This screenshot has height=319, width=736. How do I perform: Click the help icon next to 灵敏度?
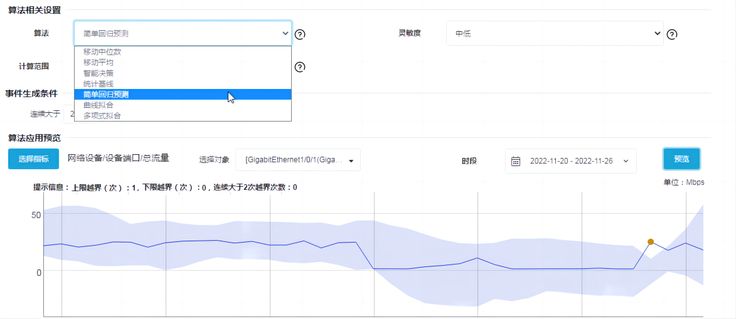(x=671, y=34)
